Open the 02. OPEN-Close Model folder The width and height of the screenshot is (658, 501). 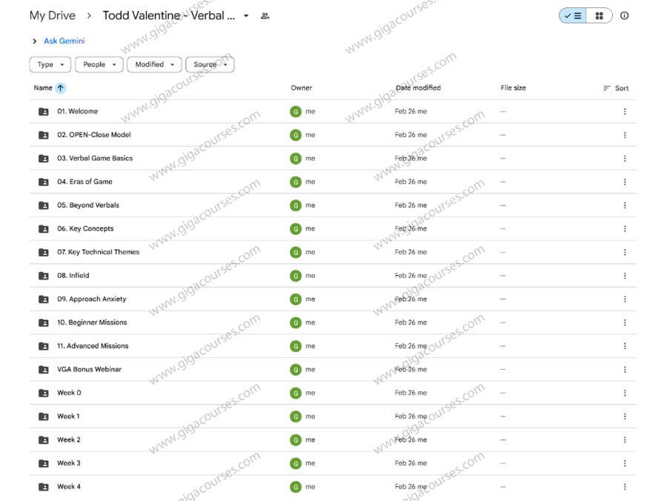[93, 135]
